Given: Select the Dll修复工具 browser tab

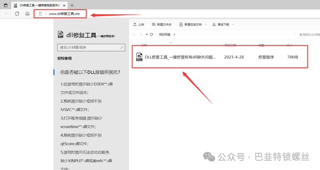Looking at the screenshot, I should click(x=40, y=5).
